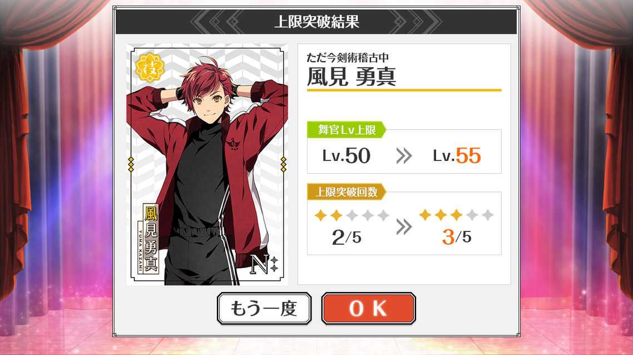Click the chevron arrows between Lv.50 and Lv.55
Screen dimensions: 633x355
404,156
